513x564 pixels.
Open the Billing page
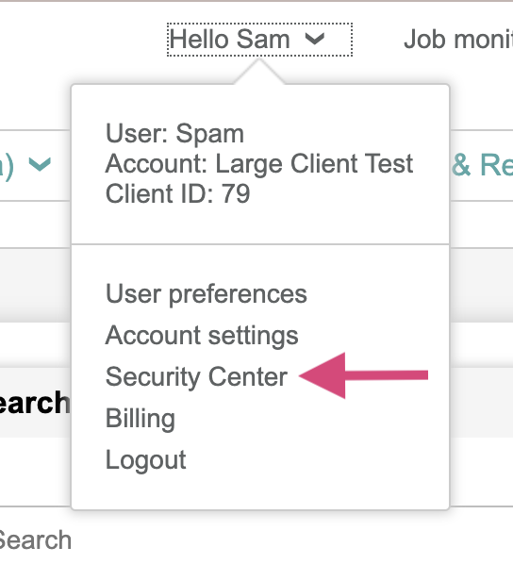click(x=141, y=419)
